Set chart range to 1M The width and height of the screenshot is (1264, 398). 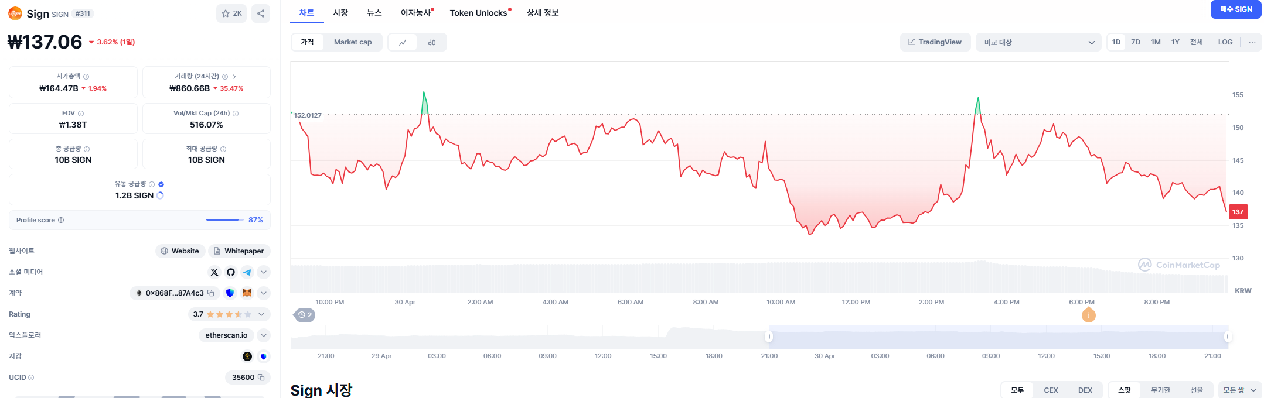(x=1156, y=42)
